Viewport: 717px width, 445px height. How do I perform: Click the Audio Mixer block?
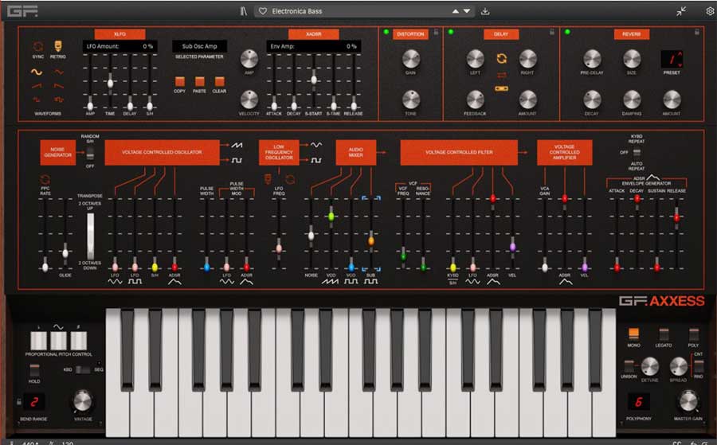pyautogui.click(x=356, y=152)
